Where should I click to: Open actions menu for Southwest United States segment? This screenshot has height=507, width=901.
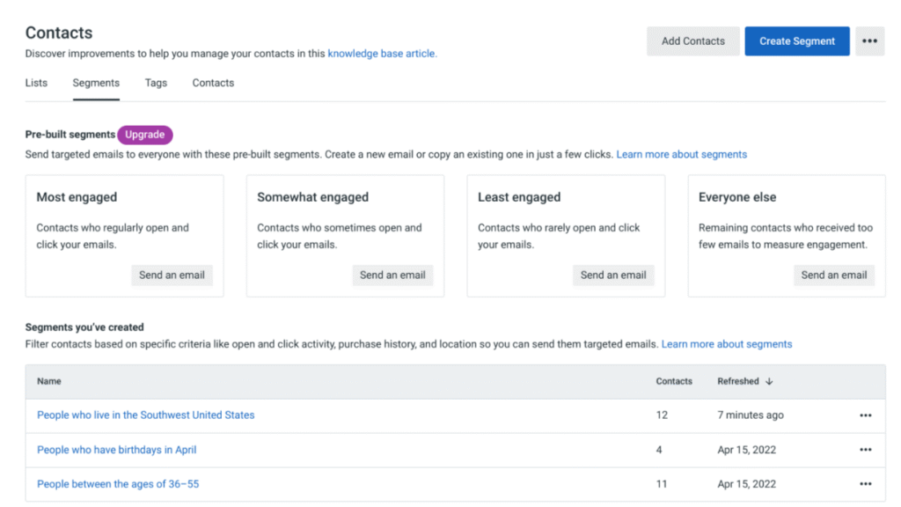point(865,415)
